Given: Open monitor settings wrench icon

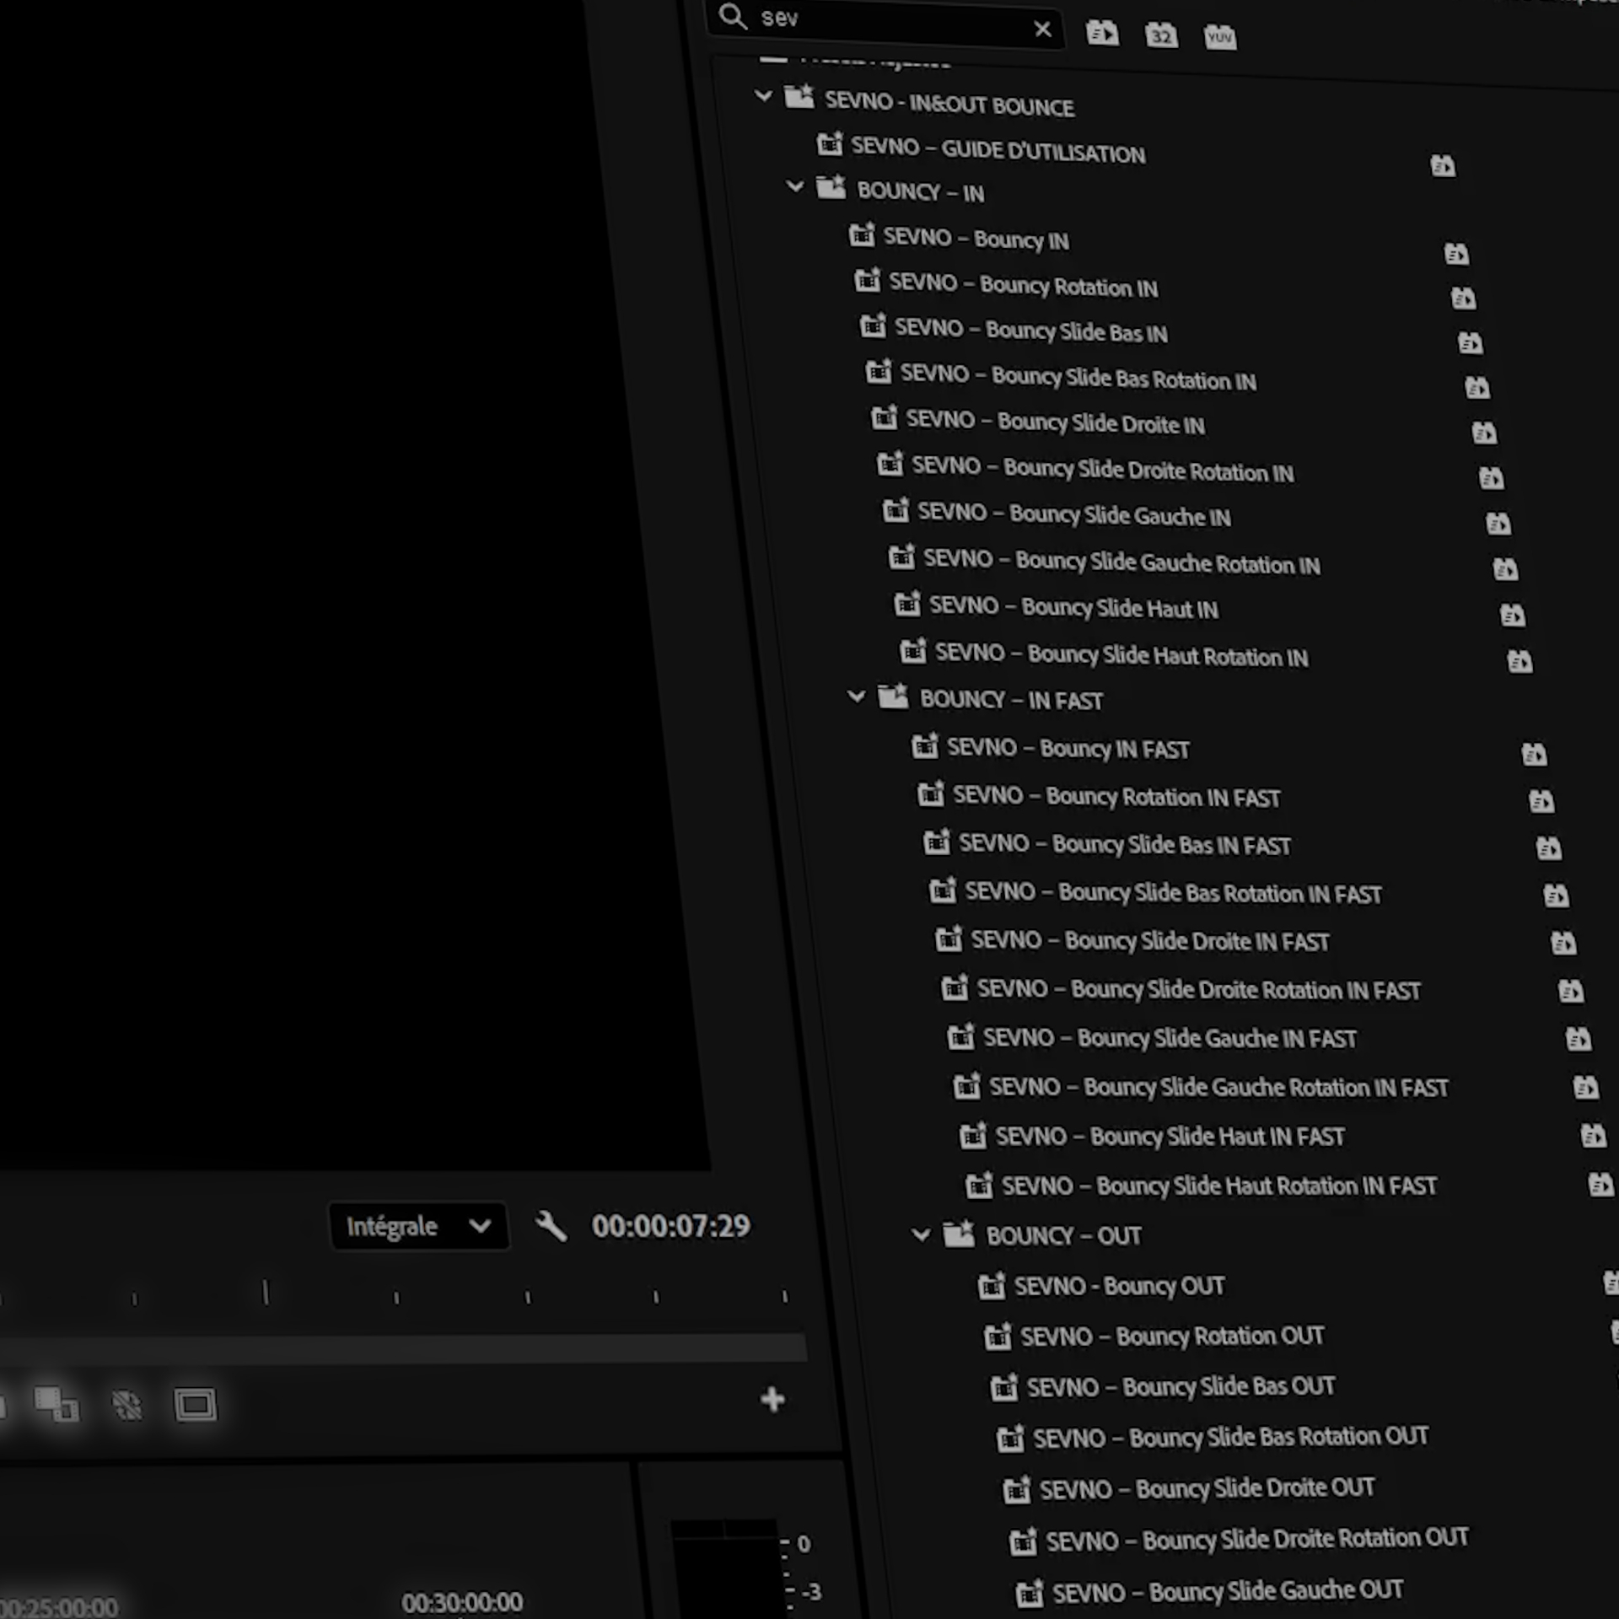Looking at the screenshot, I should (551, 1226).
